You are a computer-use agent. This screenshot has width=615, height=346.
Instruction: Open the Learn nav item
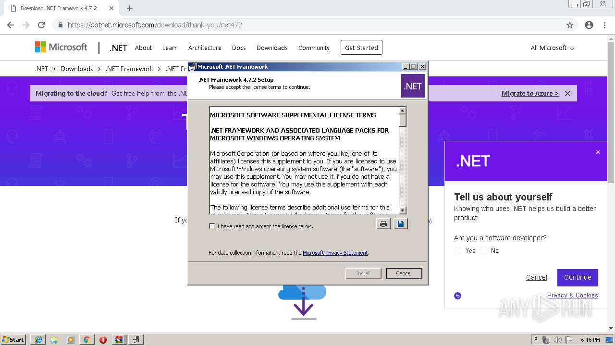coord(170,48)
